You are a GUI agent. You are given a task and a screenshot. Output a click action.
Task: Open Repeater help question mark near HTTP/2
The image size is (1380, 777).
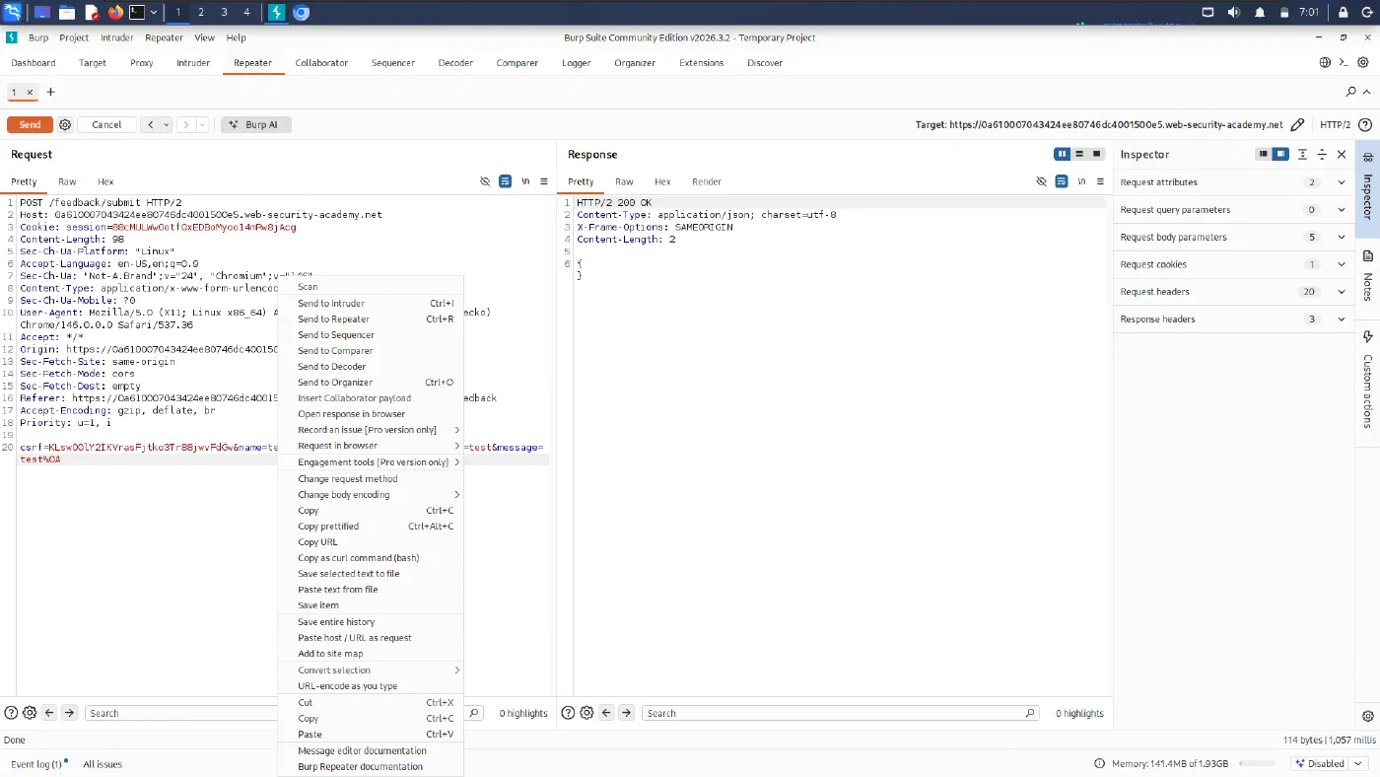[x=1365, y=125]
